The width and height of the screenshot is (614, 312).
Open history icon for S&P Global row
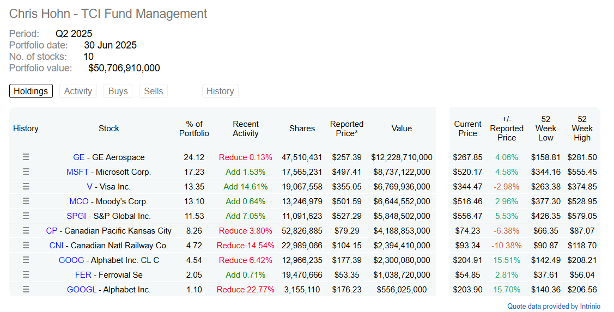[x=26, y=216]
